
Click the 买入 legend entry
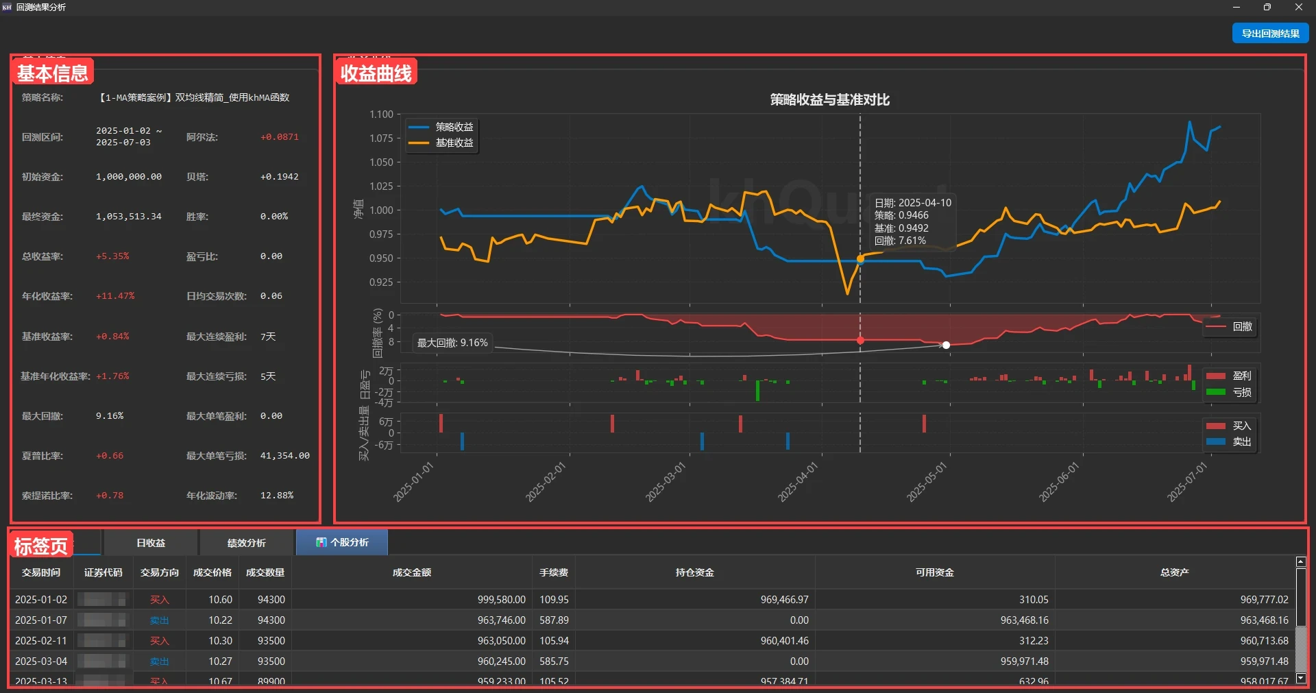click(1230, 426)
